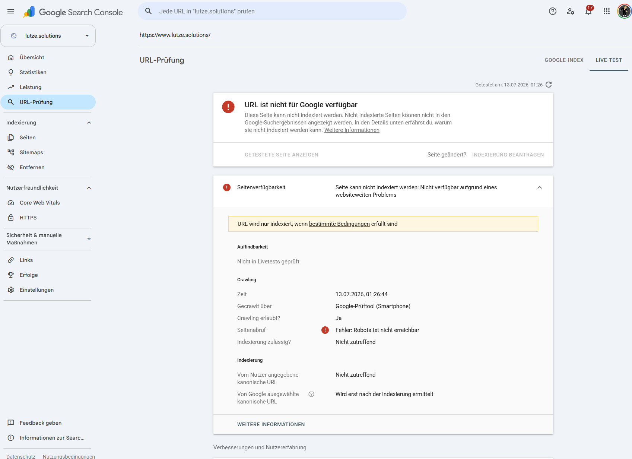Click the HTTPS lock icon
This screenshot has height=459, width=632.
(x=11, y=218)
